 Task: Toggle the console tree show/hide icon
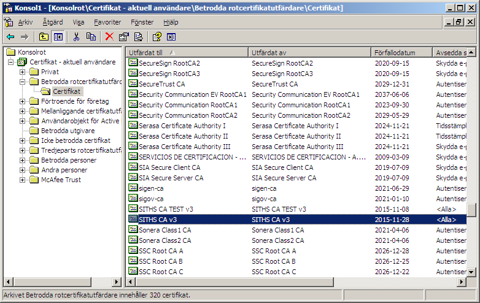[58, 37]
